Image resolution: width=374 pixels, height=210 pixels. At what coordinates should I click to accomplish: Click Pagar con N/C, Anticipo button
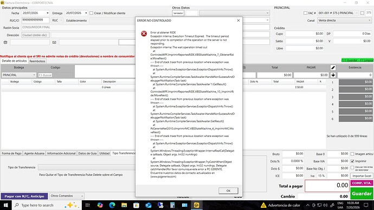[24, 196]
